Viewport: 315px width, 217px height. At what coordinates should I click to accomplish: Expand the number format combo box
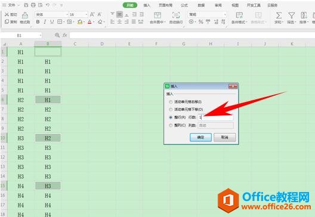tap(225, 14)
